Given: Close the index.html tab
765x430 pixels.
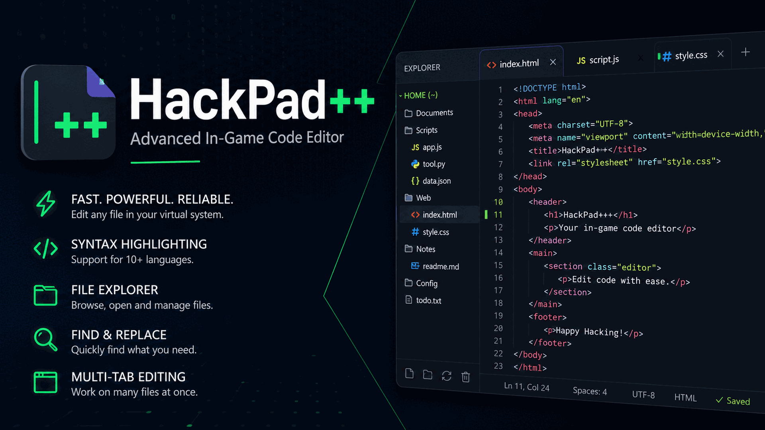Looking at the screenshot, I should point(553,62).
